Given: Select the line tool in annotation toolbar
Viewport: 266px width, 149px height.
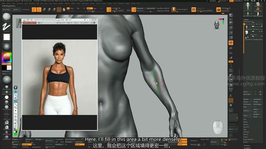Looking at the screenshot, I should pyautogui.click(x=16, y=104).
